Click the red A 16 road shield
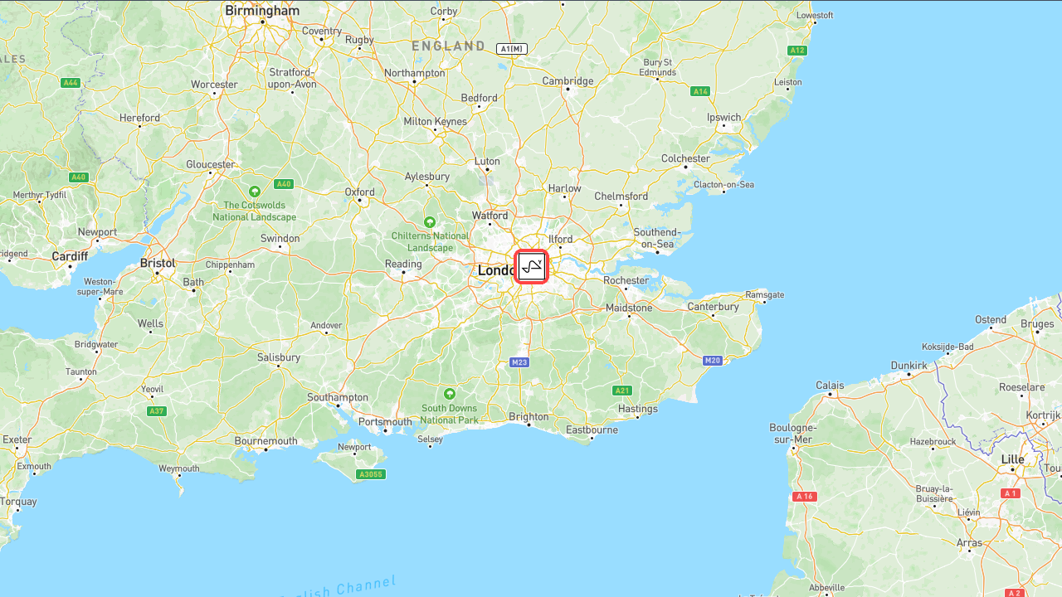 805,497
